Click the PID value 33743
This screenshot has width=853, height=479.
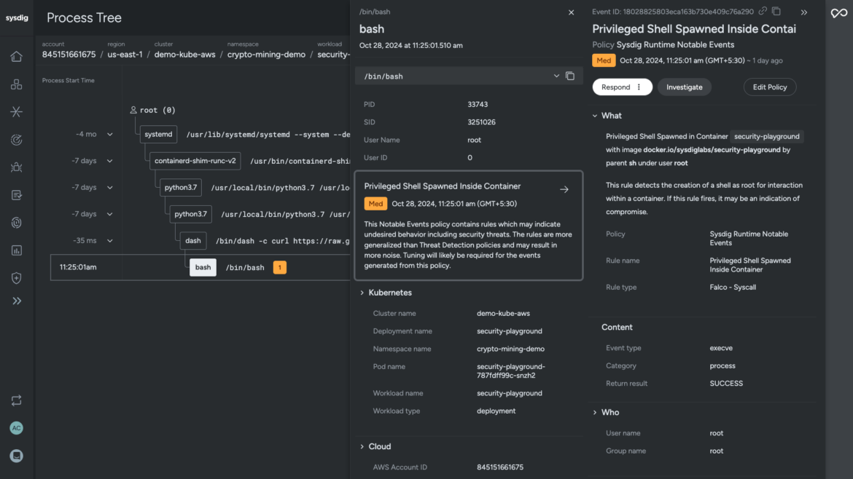[x=478, y=104]
